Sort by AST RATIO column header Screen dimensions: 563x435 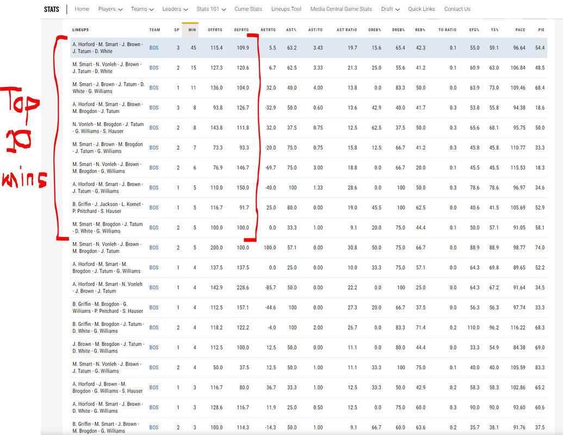(x=347, y=30)
